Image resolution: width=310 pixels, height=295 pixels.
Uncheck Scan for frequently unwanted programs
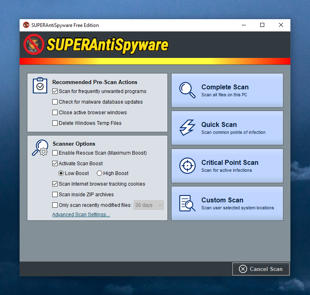[x=55, y=91]
